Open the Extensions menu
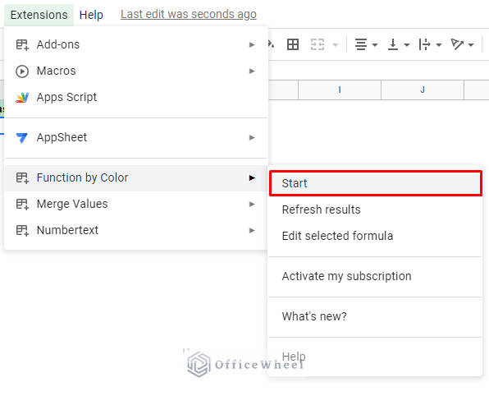 pyautogui.click(x=39, y=15)
